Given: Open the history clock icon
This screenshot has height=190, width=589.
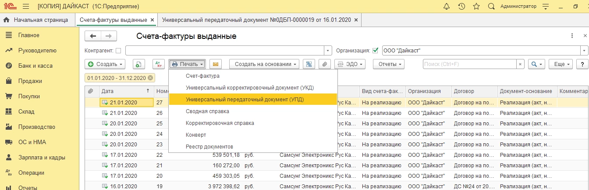Looking at the screenshot, I should pyautogui.click(x=461, y=7).
